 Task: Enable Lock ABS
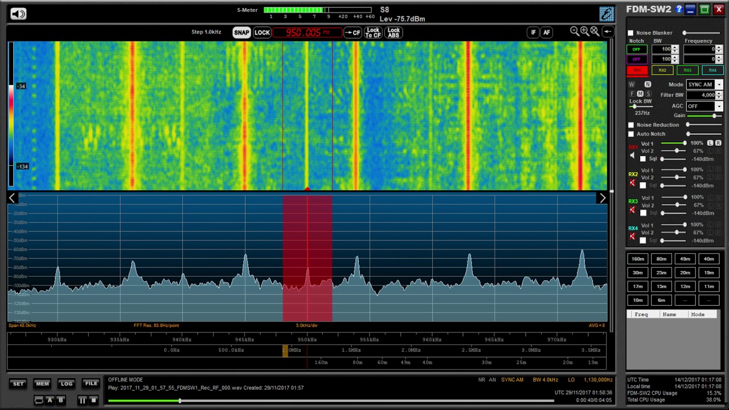click(x=394, y=32)
